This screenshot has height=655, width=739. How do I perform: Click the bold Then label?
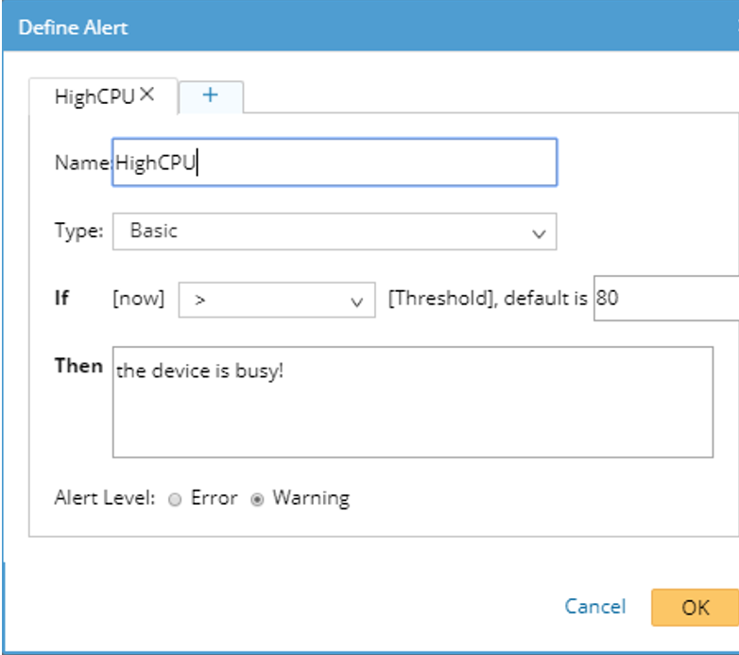[78, 366]
